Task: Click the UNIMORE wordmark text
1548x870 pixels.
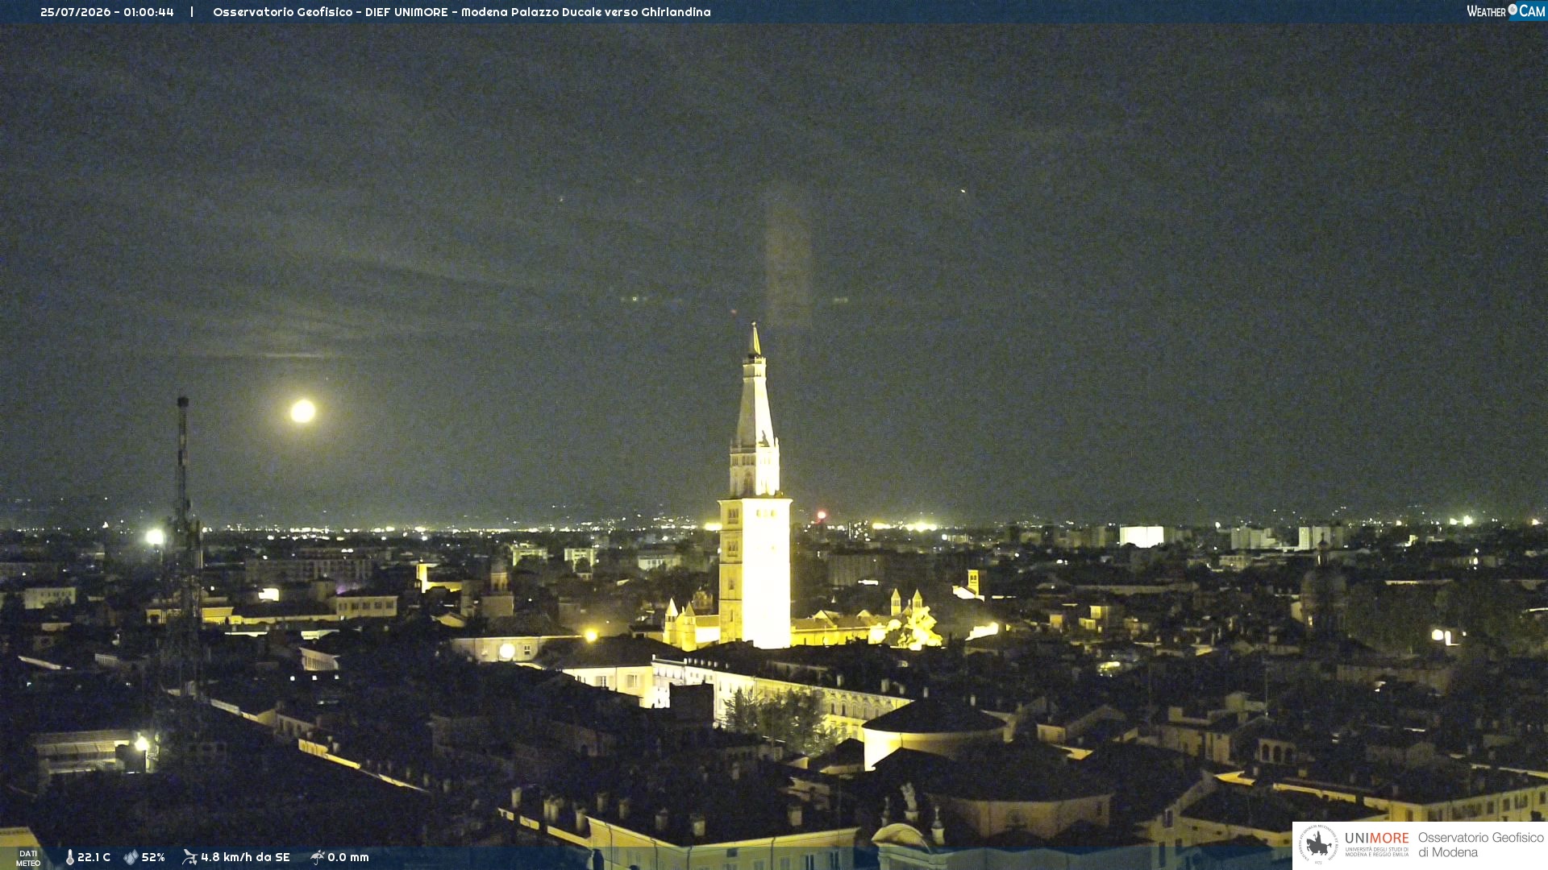Action: pyautogui.click(x=1376, y=839)
